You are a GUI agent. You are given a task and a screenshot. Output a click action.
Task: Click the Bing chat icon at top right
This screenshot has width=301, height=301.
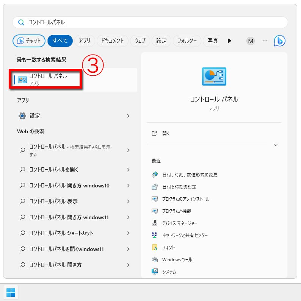(x=279, y=41)
